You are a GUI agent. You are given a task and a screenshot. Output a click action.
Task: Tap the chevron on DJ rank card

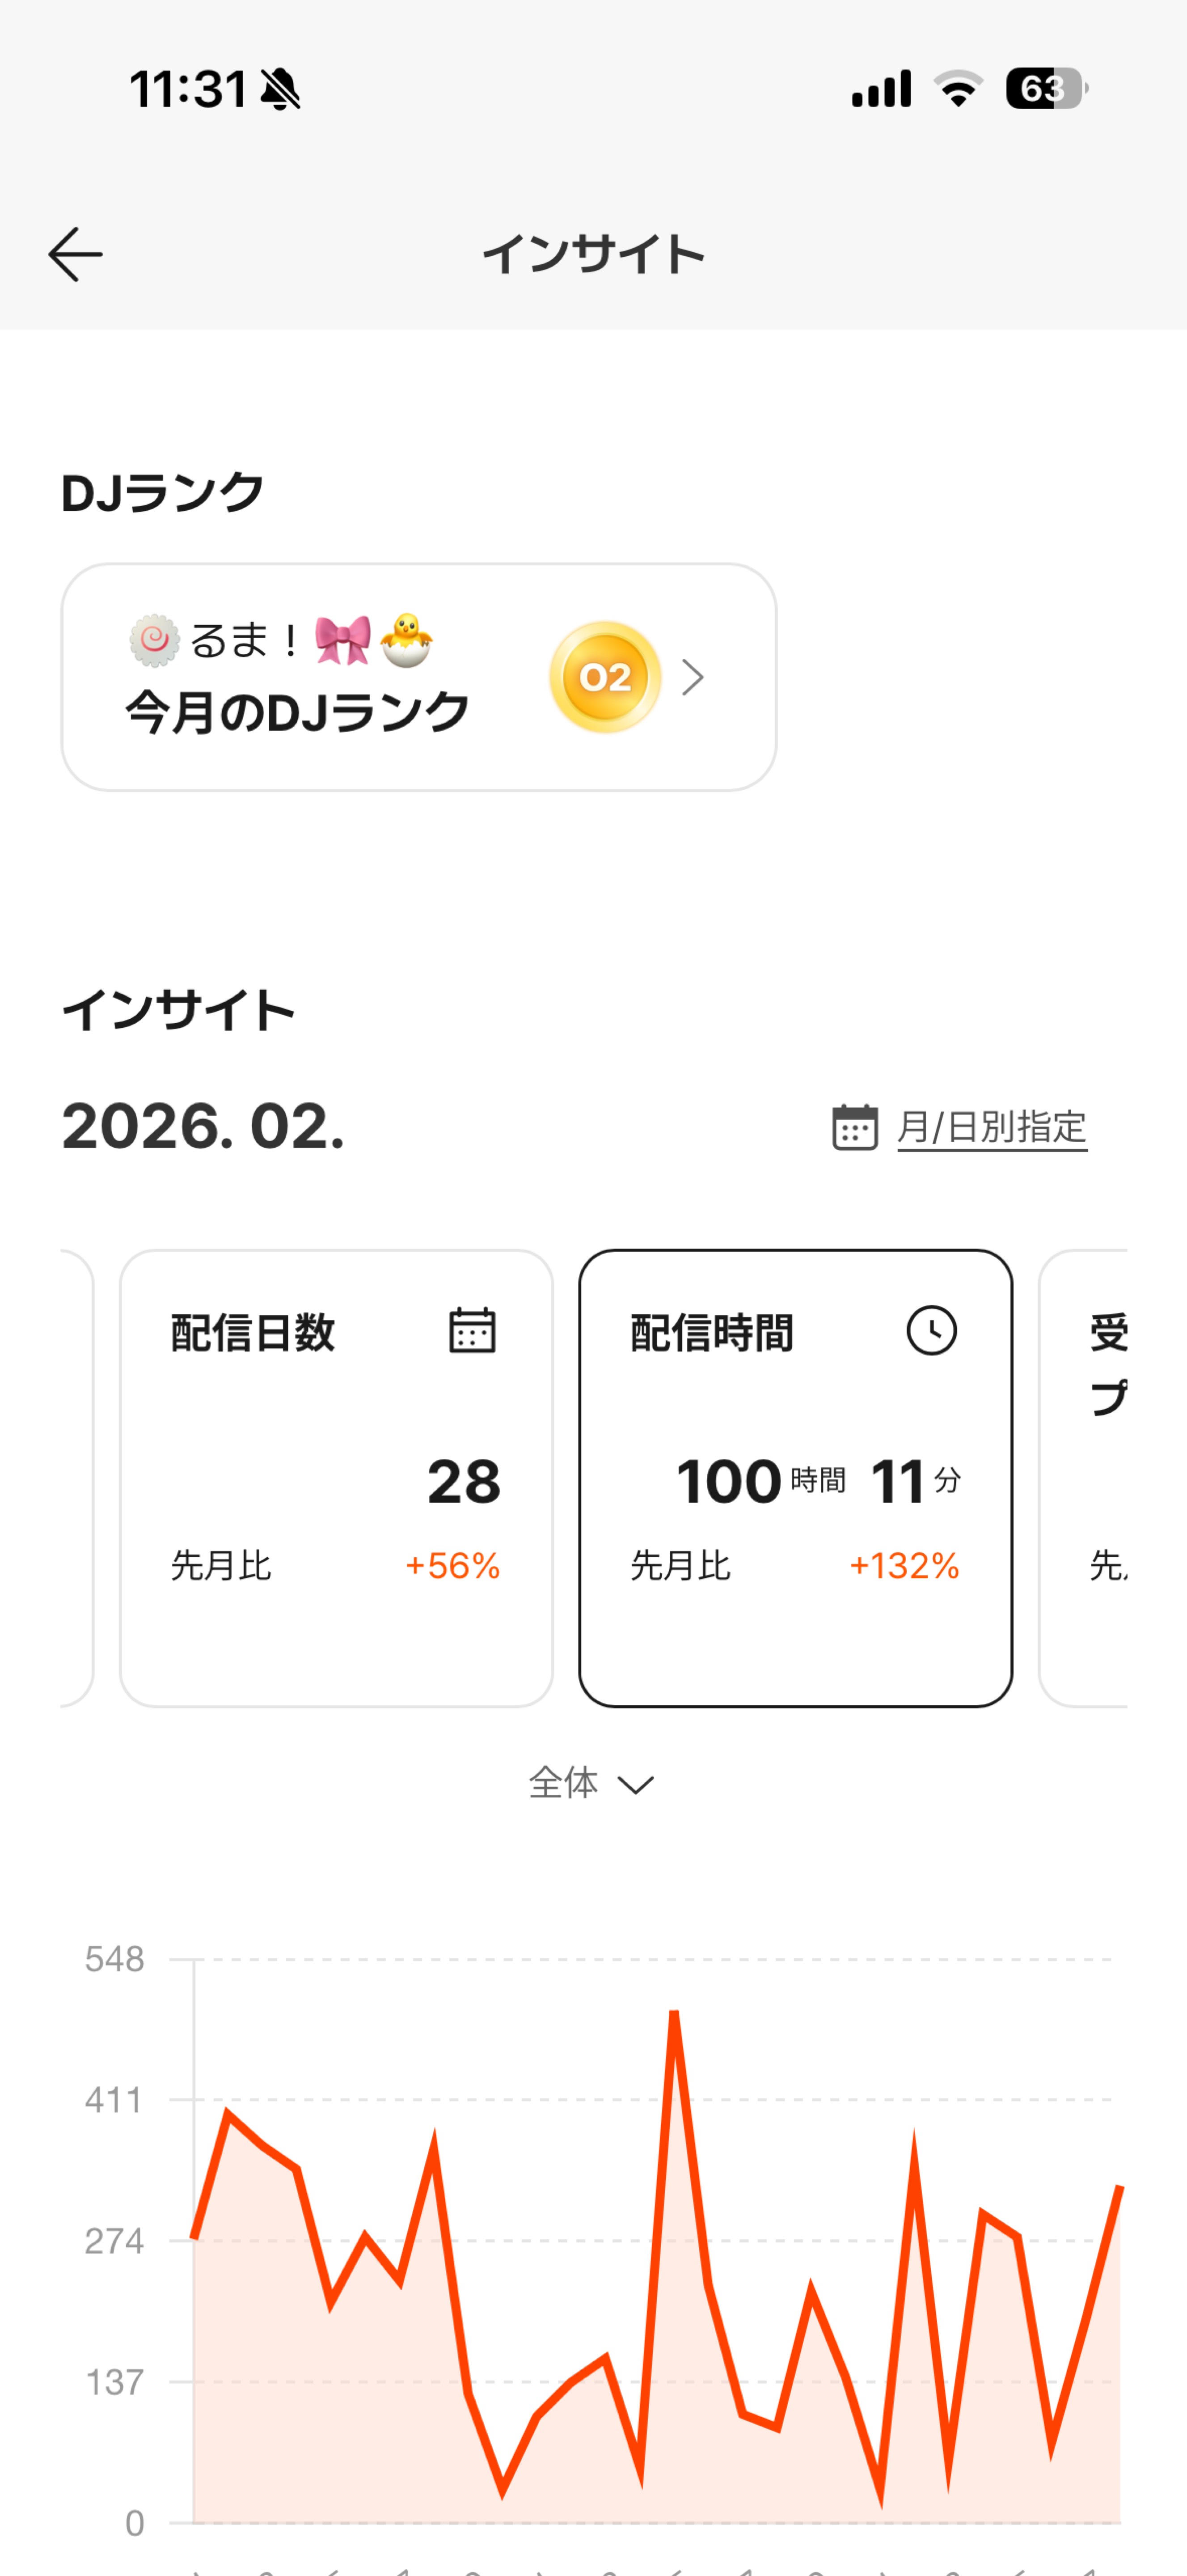(693, 677)
